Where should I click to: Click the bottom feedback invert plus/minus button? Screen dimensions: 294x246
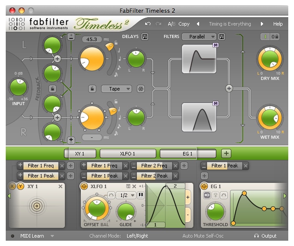point(71,140)
